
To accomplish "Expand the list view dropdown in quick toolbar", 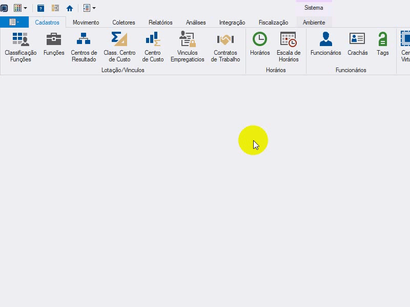I will coord(94,8).
